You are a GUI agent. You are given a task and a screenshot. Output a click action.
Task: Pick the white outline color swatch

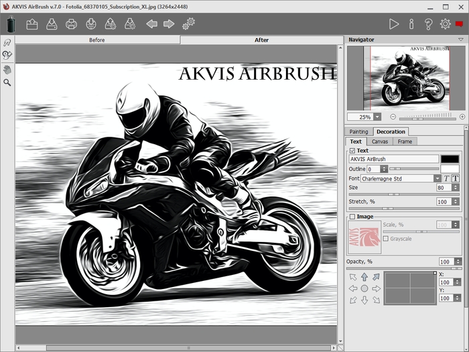pos(450,169)
